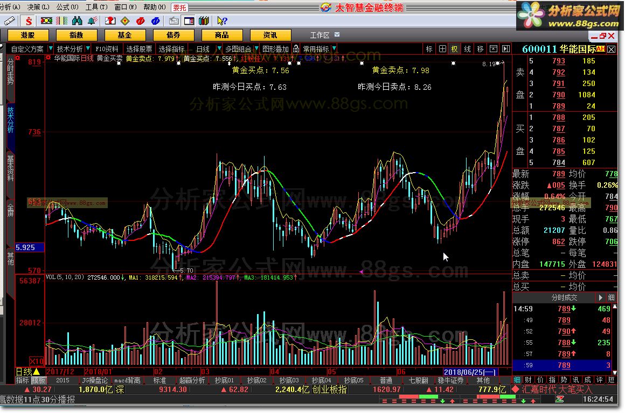Click the lock icon beside 图形叠加
The height and width of the screenshot is (413, 625).
pos(296,49)
